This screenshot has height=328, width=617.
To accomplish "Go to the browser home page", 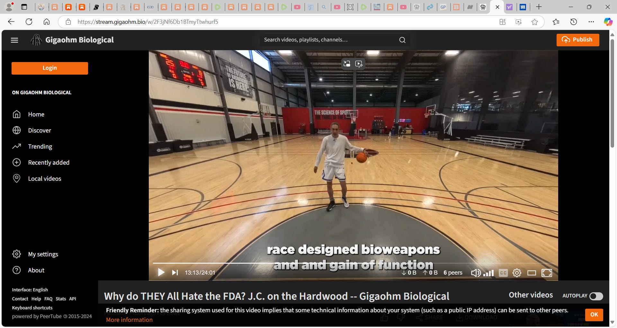I will tap(47, 22).
